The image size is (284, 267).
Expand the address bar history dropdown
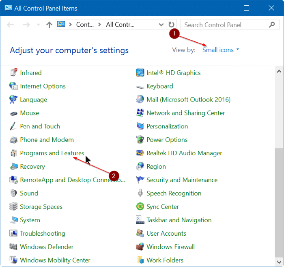tap(161, 24)
